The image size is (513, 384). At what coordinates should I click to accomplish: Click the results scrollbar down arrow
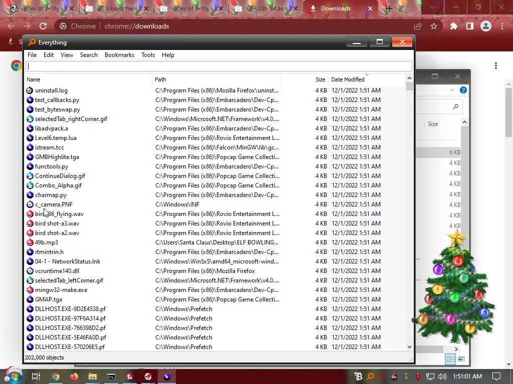(409, 347)
